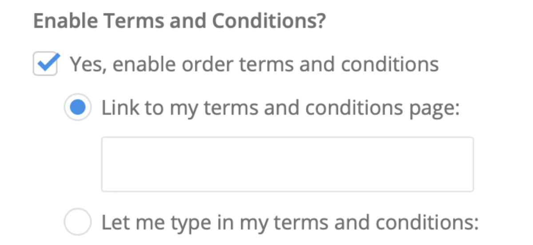Select the "Let me type in" radio button
Image resolution: width=533 pixels, height=245 pixels.
78,222
